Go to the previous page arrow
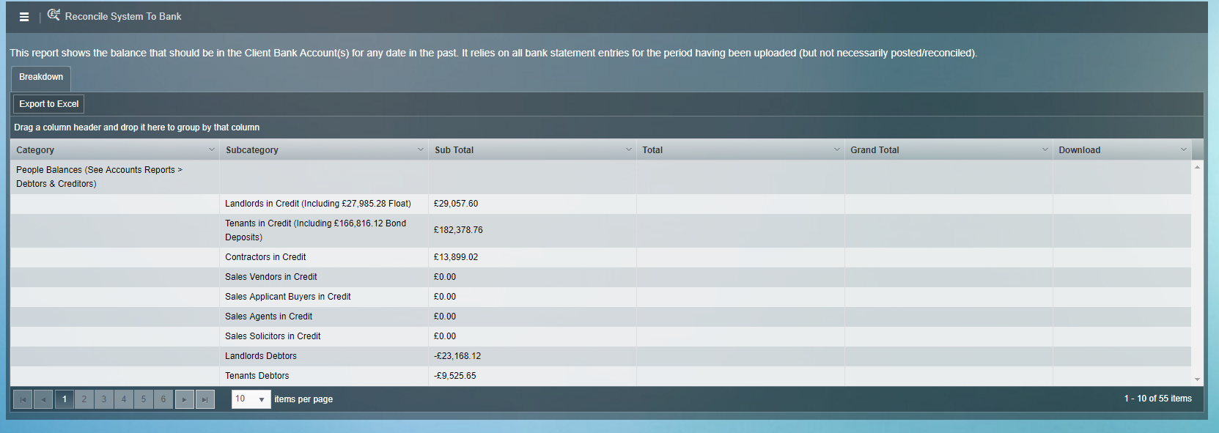This screenshot has height=433, width=1219. 43,399
